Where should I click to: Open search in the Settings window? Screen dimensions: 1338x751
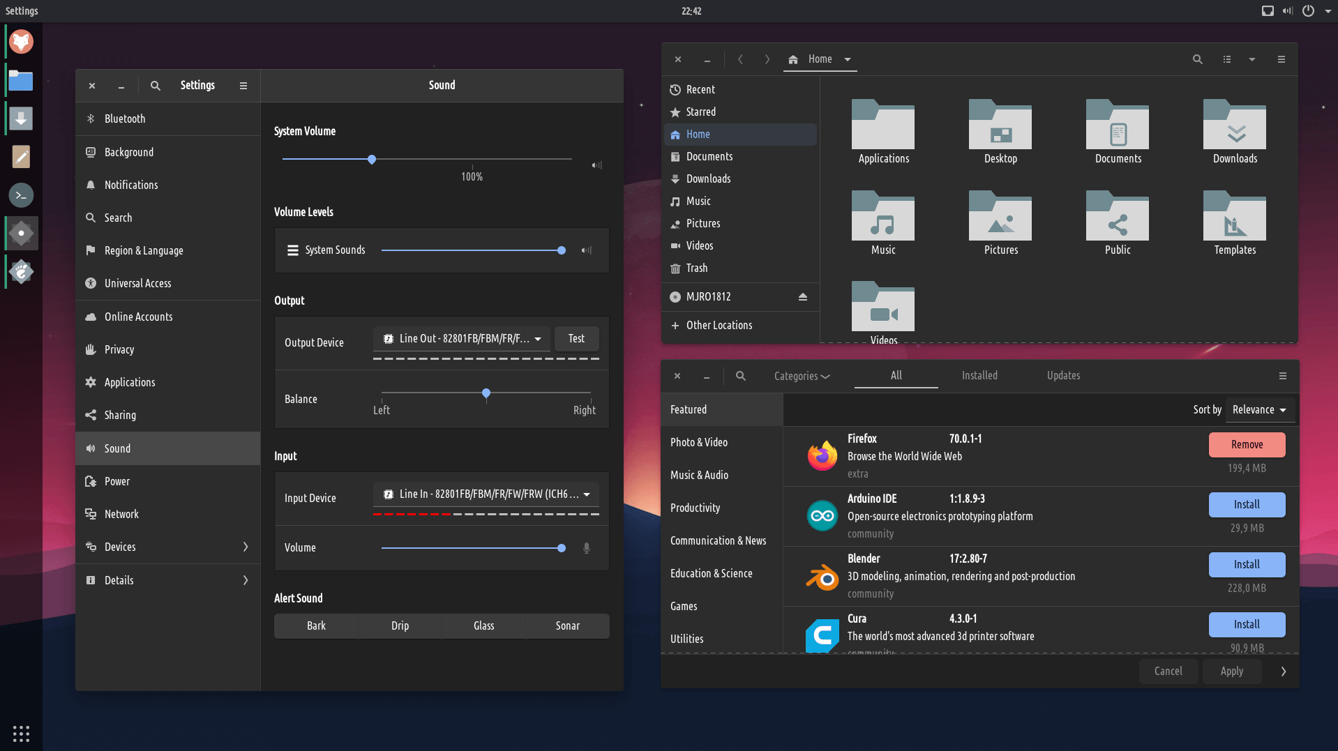click(155, 86)
